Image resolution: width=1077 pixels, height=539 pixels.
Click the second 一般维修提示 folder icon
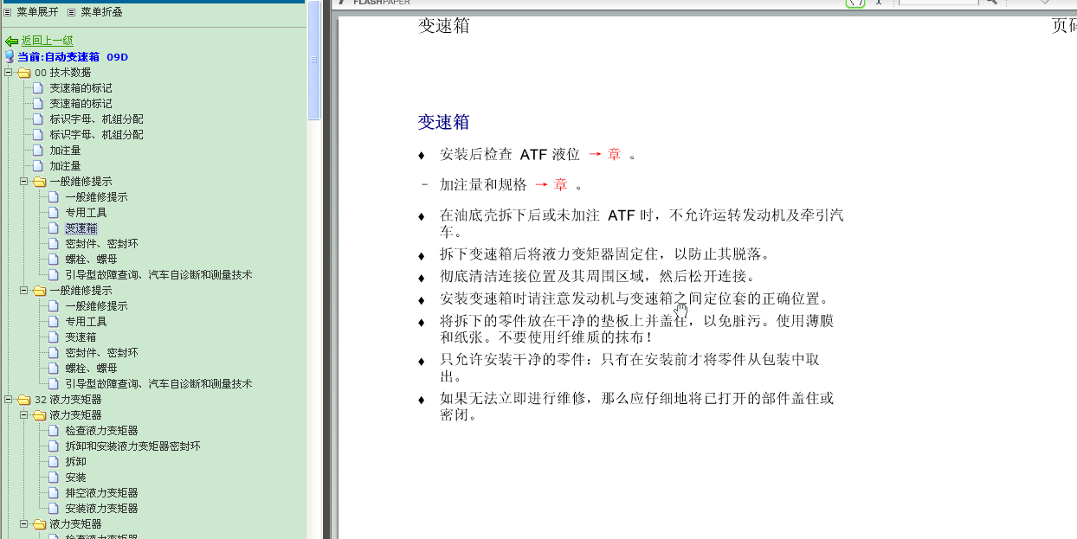click(x=40, y=291)
